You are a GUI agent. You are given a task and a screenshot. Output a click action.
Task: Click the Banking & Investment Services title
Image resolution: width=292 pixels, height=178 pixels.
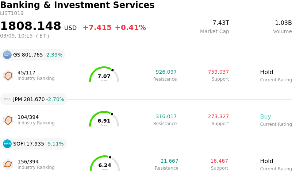click(x=77, y=5)
